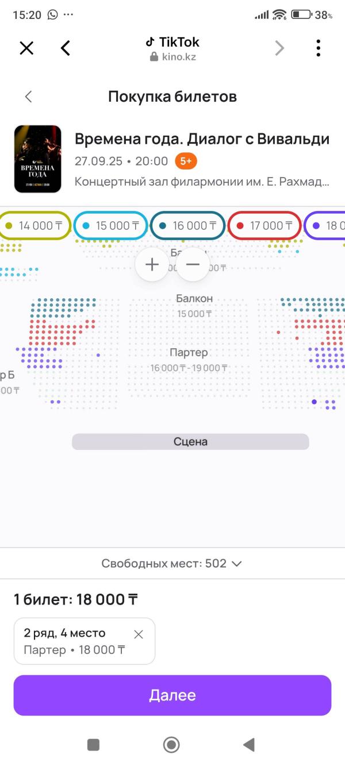The width and height of the screenshot is (345, 766).
Task: Toggle the 17 000 ₸ price filter
Action: (265, 226)
